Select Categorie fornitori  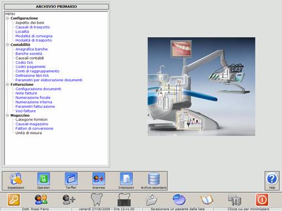(x=31, y=120)
